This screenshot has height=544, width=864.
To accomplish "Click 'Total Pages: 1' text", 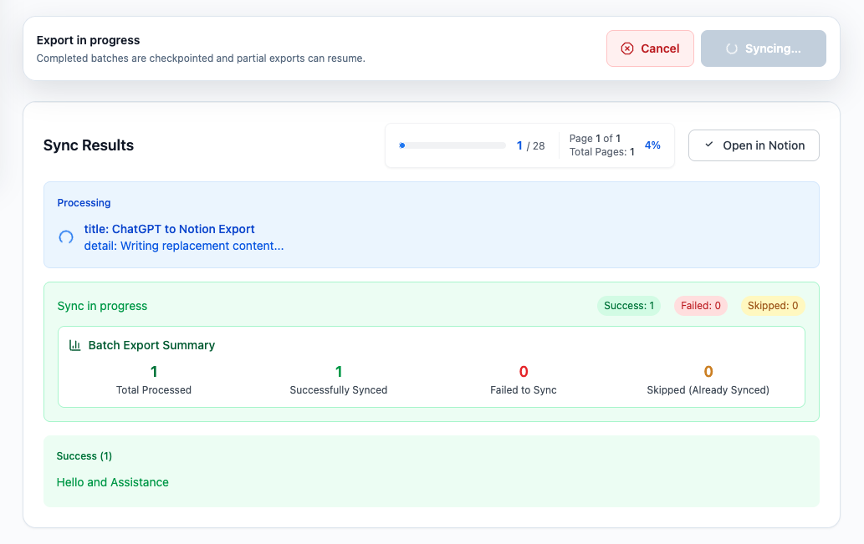I will (x=601, y=152).
